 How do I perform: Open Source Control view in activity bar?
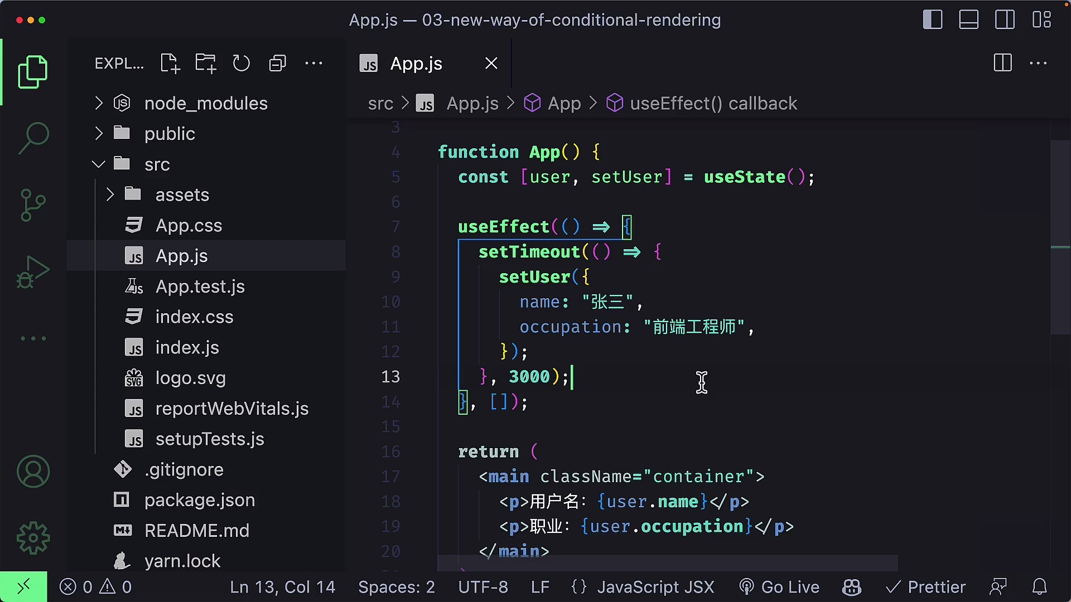coord(33,205)
